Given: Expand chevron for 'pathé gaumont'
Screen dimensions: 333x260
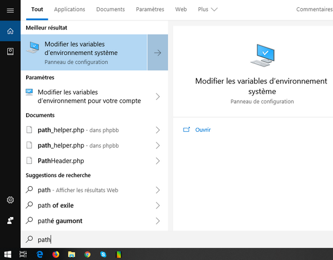Looking at the screenshot, I should (x=158, y=221).
